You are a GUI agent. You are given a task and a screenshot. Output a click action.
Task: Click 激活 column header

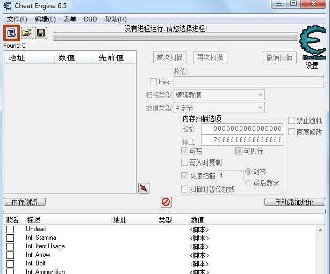click(x=12, y=220)
